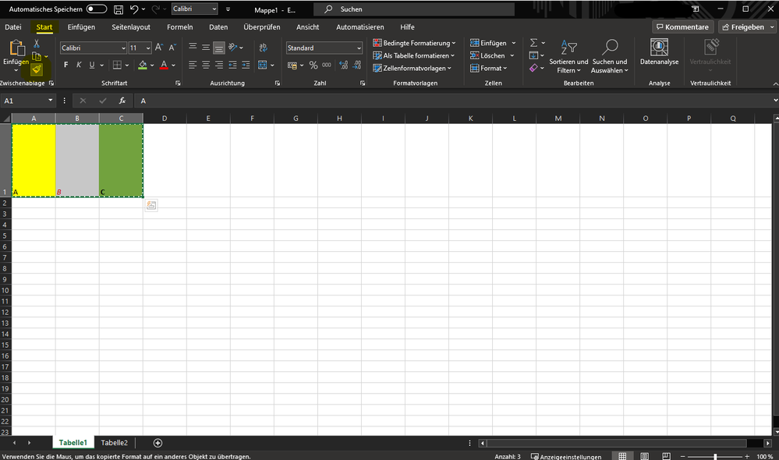
Task: Turn off the Format Painter brush
Action: coord(37,69)
